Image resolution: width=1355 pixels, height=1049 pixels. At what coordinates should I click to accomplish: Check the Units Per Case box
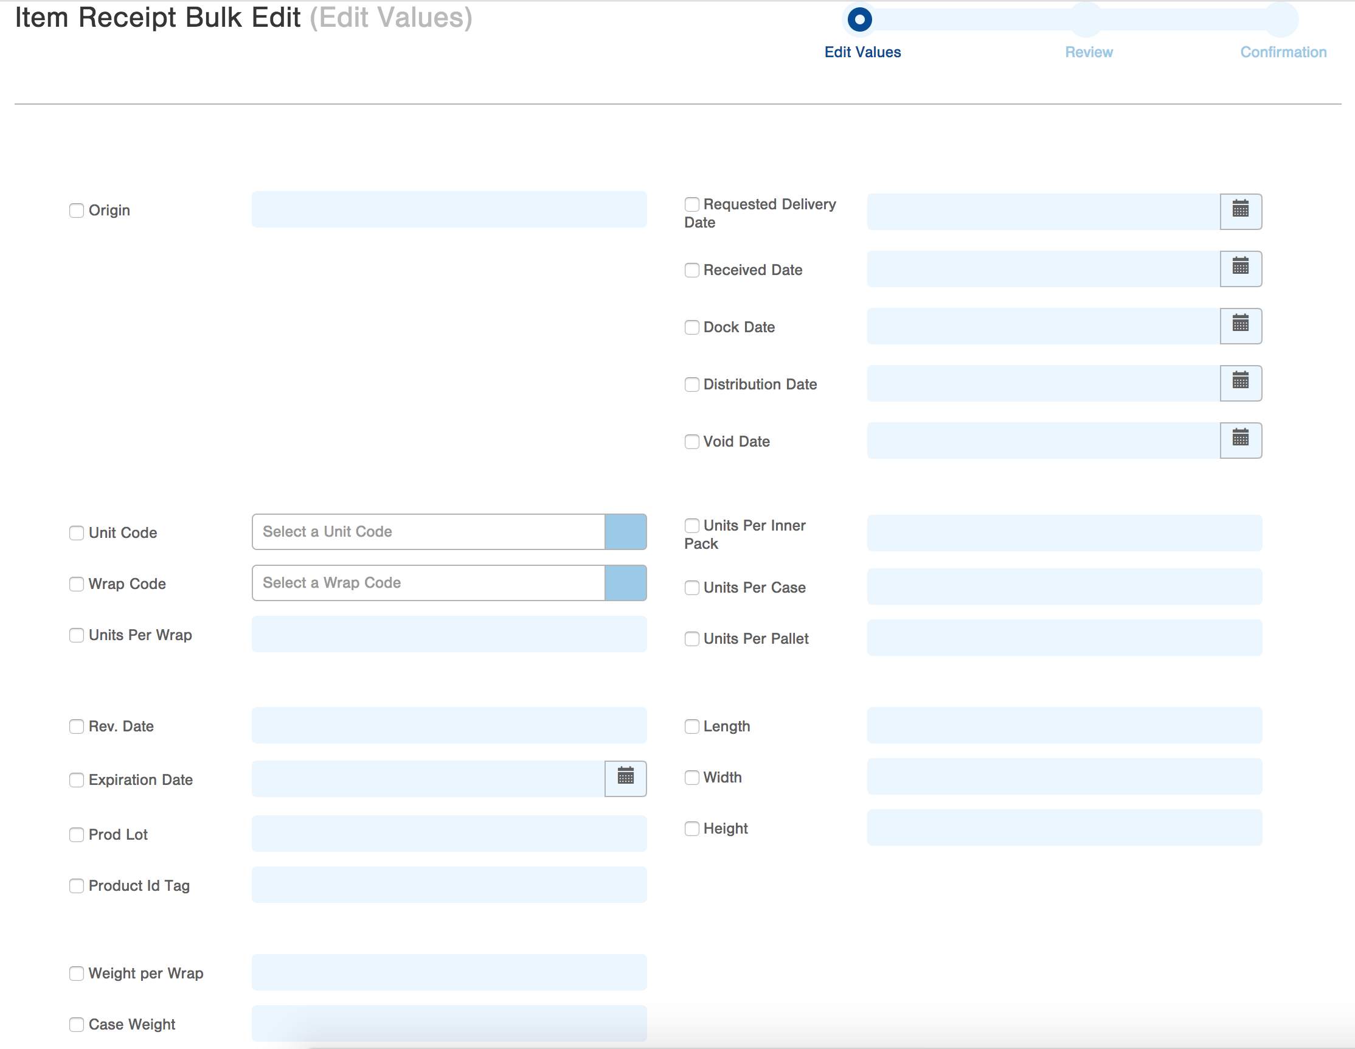pyautogui.click(x=691, y=587)
